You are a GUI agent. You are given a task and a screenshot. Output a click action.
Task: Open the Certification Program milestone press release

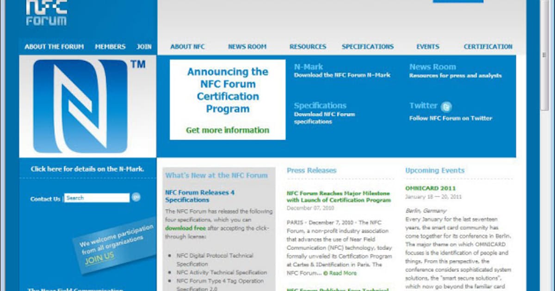click(x=339, y=197)
